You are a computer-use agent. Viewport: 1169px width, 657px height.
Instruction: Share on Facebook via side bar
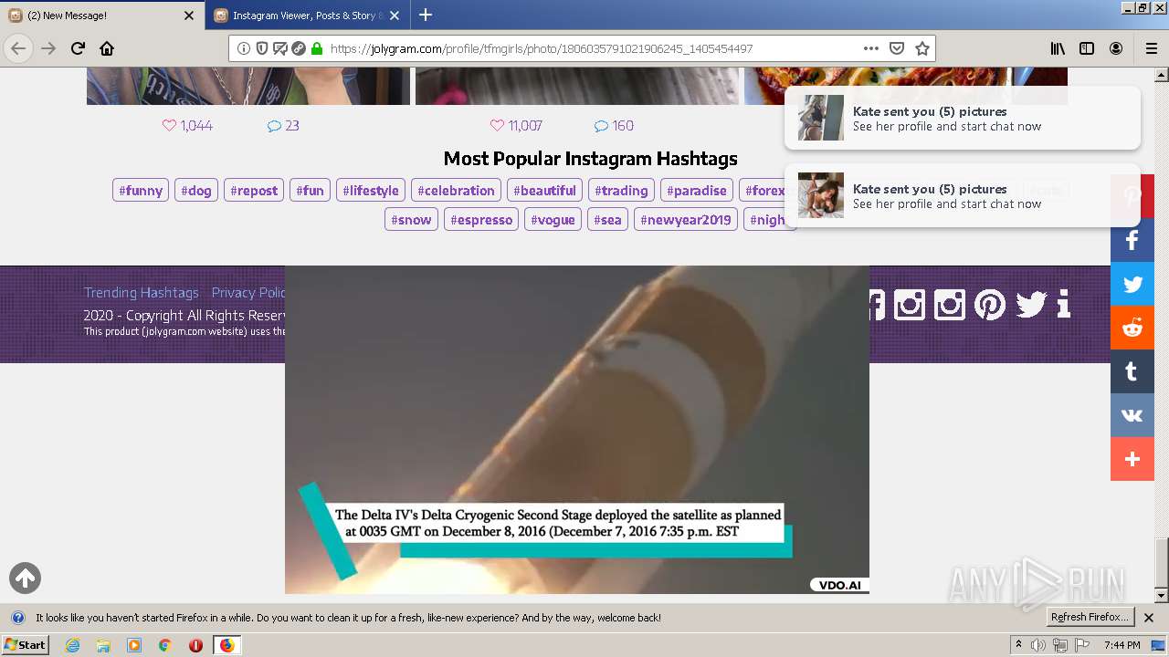pos(1132,240)
